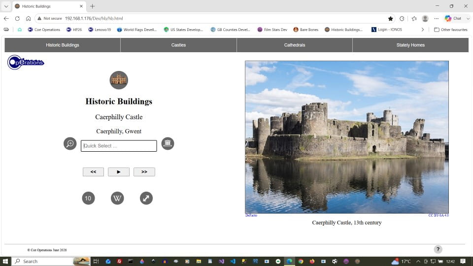
Task: Open Windows Start menu
Action: coord(5,261)
